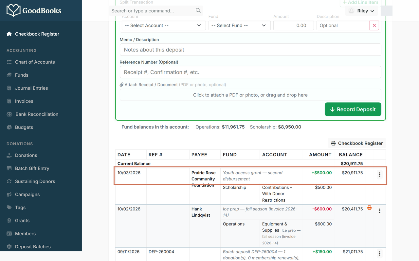Image resolution: width=419 pixels, height=261 pixels.
Task: Click the search magnifier icon
Action: point(198,10)
